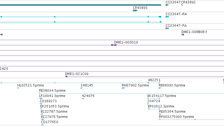The width and height of the screenshot is (224, 126).
Task: Click the CR43893 gene arrow glyph
Action: click(135, 10)
